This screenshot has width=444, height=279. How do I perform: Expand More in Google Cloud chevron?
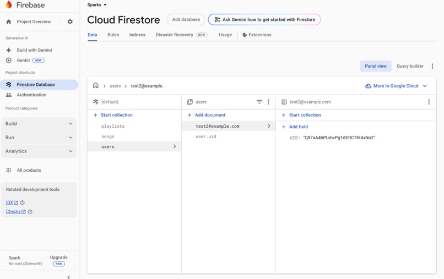pyautogui.click(x=425, y=86)
